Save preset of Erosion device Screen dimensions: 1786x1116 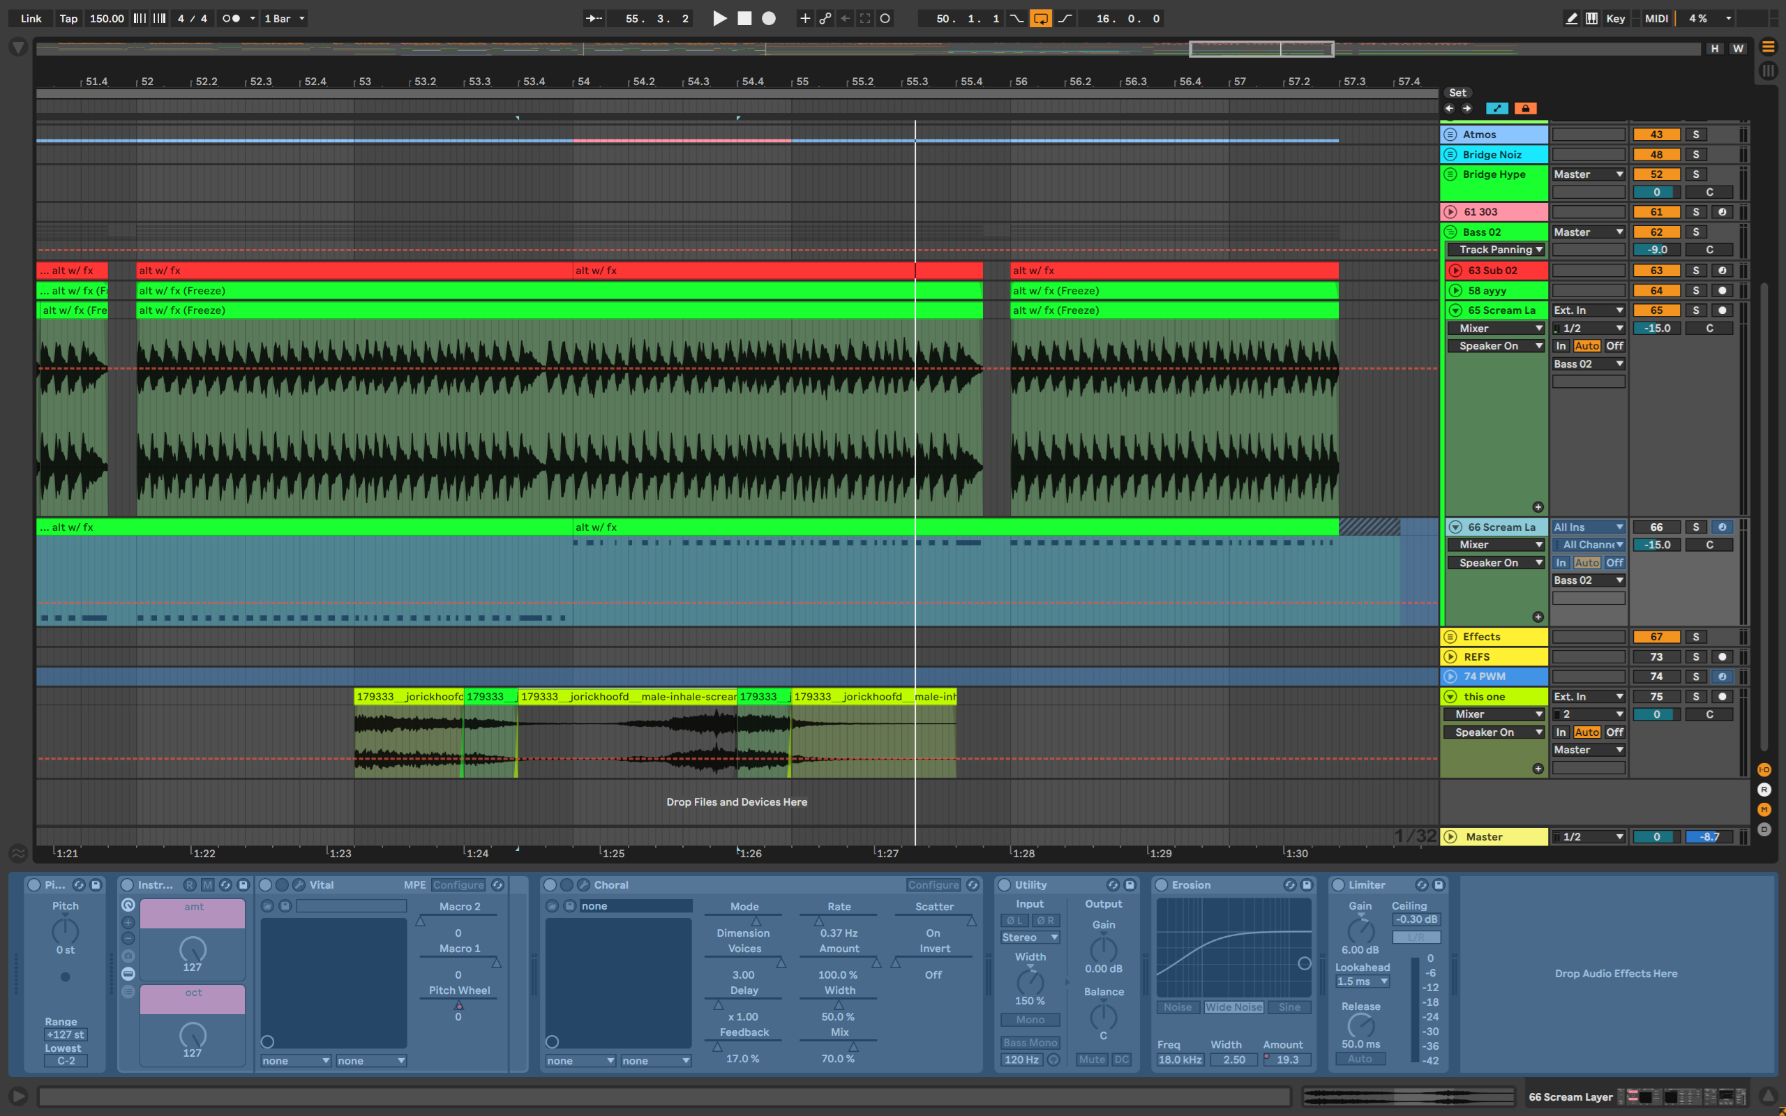click(1307, 885)
